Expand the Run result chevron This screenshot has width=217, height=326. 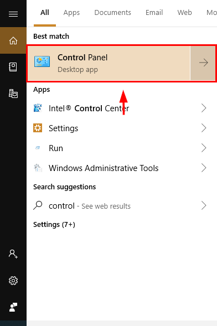point(204,148)
